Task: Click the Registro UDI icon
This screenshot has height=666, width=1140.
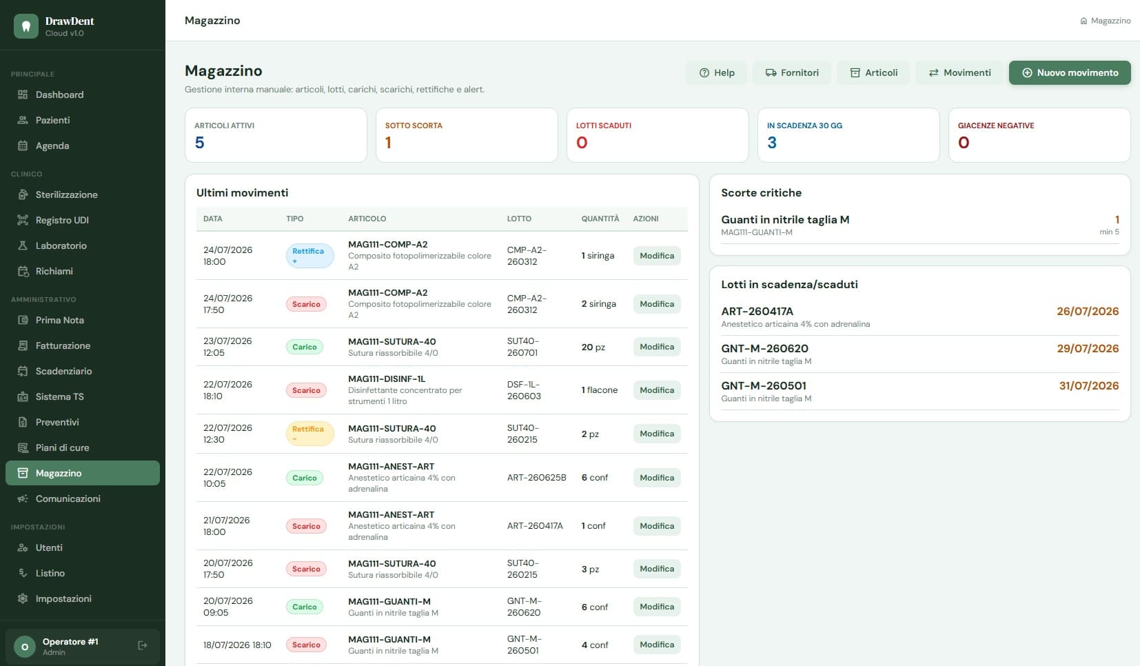Action: (x=23, y=220)
